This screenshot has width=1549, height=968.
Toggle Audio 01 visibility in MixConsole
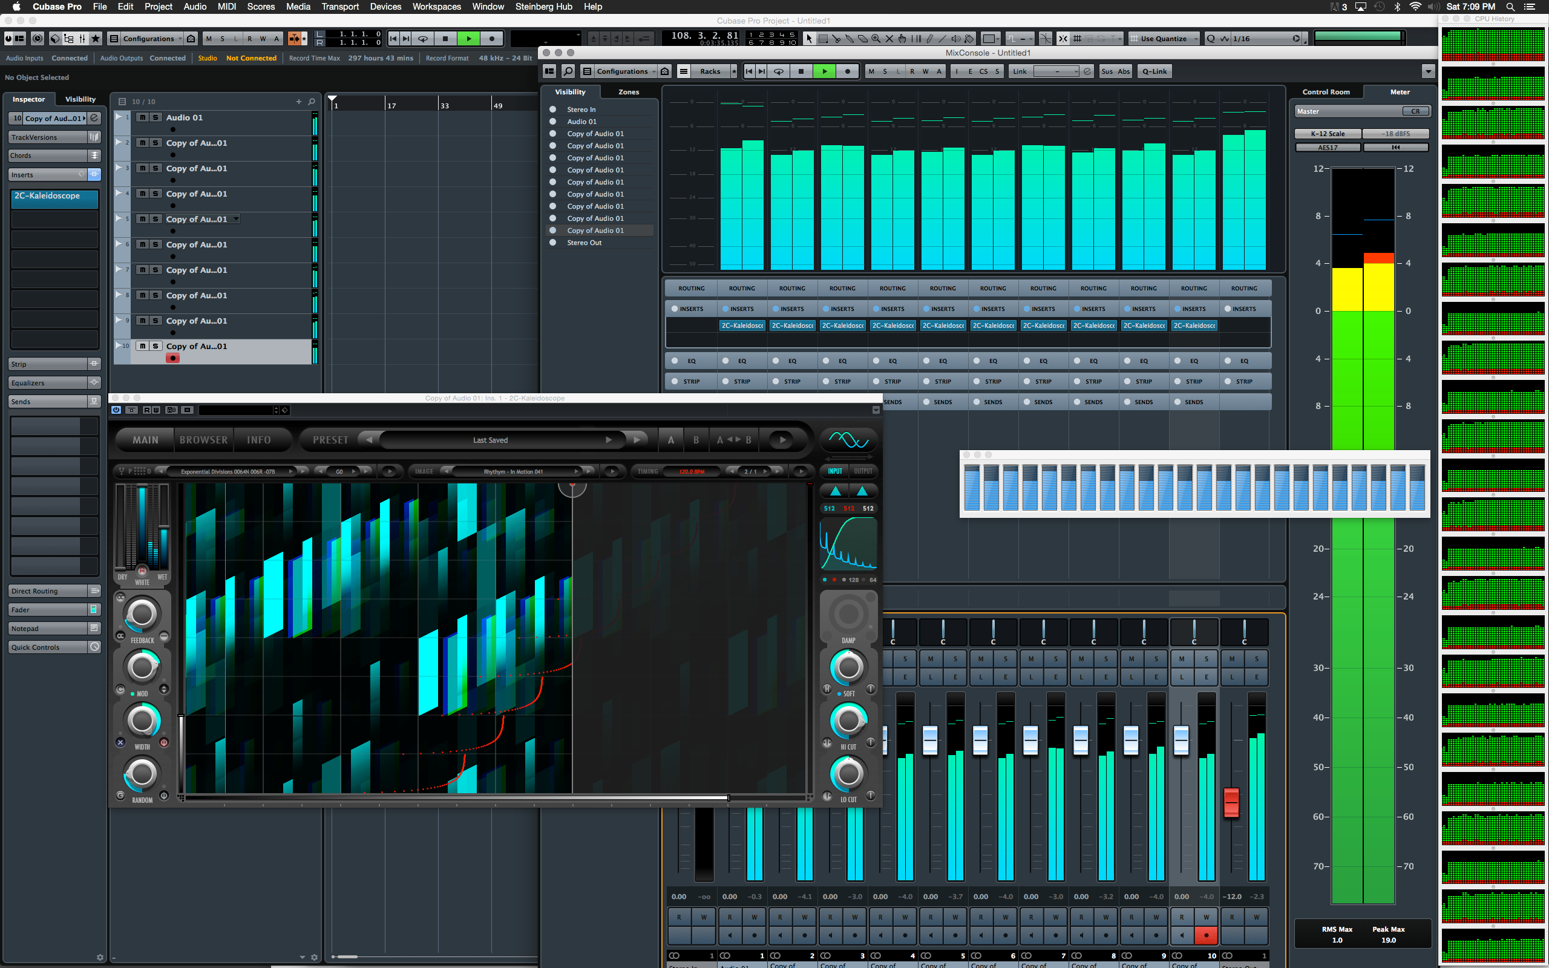point(553,122)
